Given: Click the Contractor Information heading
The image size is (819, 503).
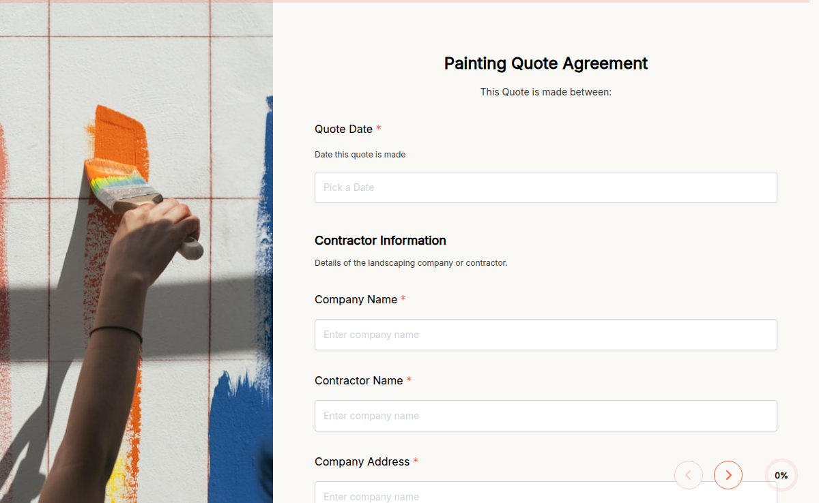Looking at the screenshot, I should pyautogui.click(x=380, y=241).
